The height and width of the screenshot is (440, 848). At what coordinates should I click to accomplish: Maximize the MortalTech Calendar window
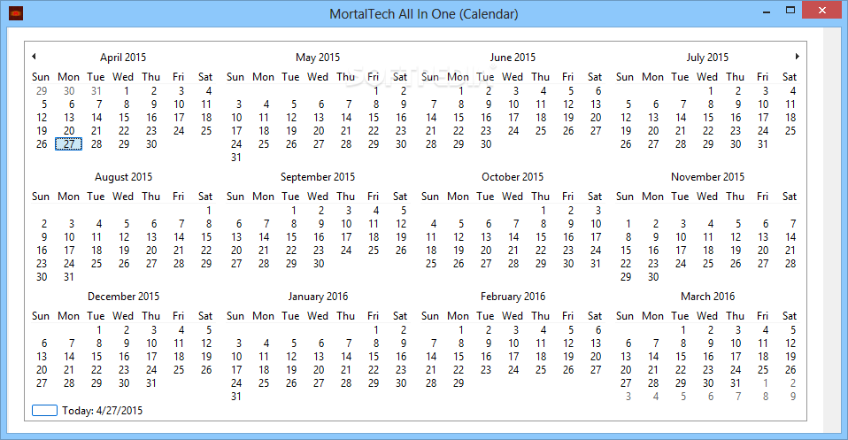click(790, 11)
